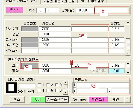
Task: Tick taper checkbox 6
Action: tap(57, 90)
